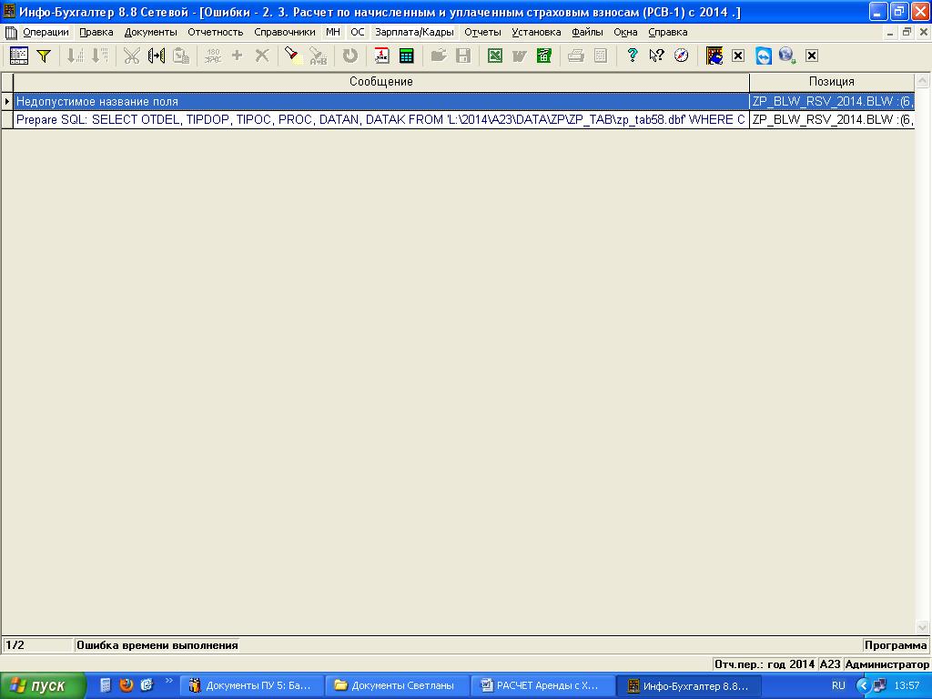The image size is (932, 699).
Task: Click the compass navigator icon
Action: (681, 56)
